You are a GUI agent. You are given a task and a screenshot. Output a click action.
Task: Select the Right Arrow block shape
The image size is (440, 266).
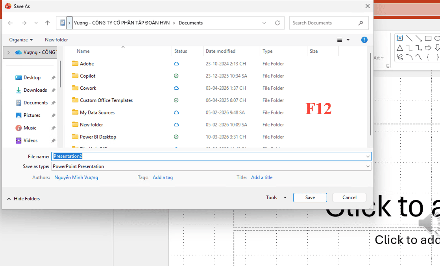coord(428,48)
